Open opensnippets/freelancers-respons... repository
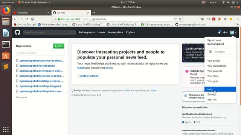241x135 pixels. pos(41,76)
